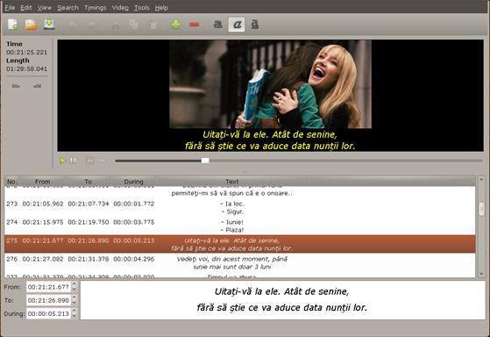
Task: Click To time cell 00:21:19.750
Action: (89, 222)
